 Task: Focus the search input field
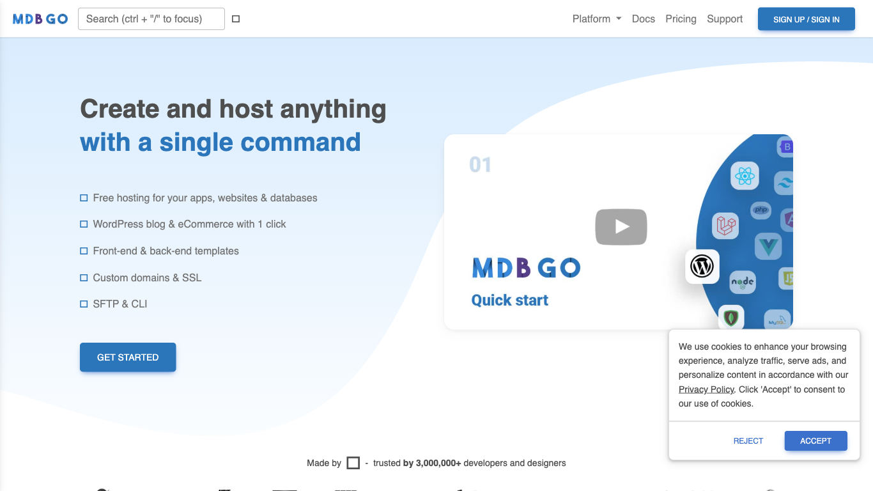point(151,19)
